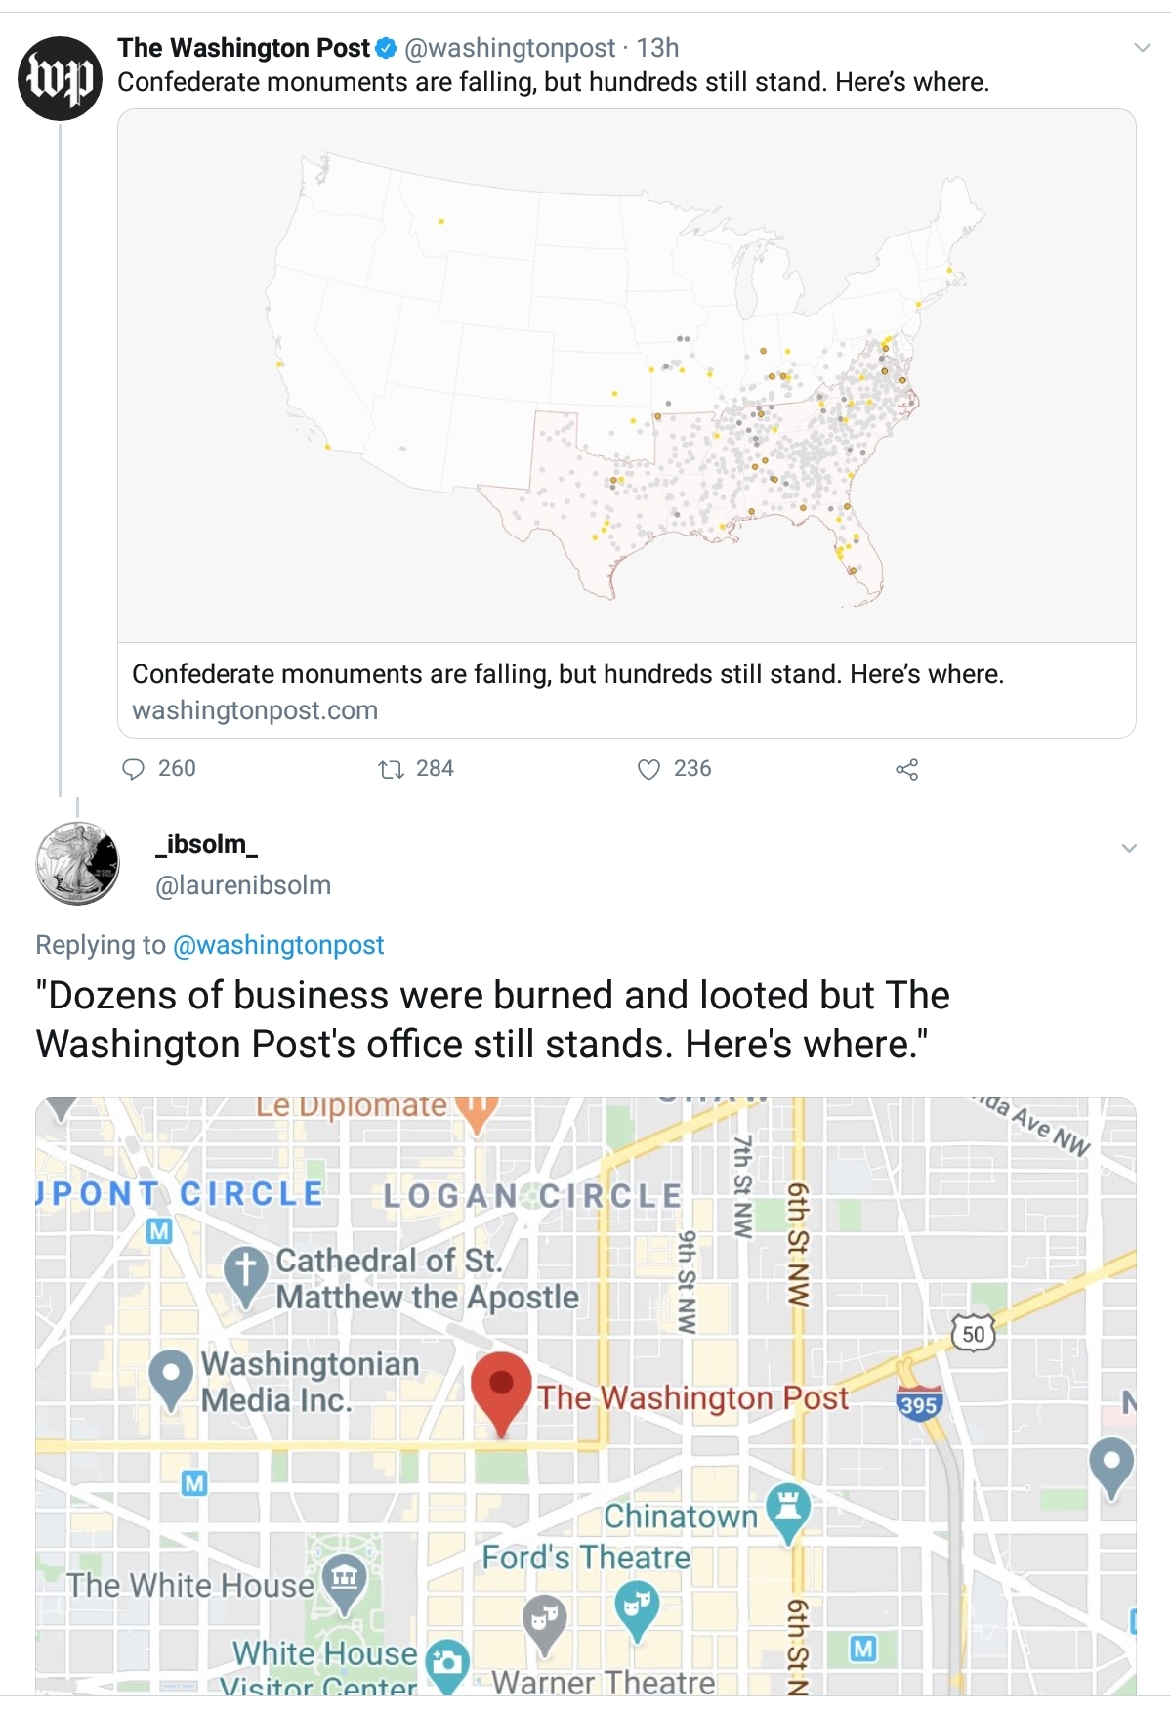Select the Warner Theatre map pin

coord(544,1622)
